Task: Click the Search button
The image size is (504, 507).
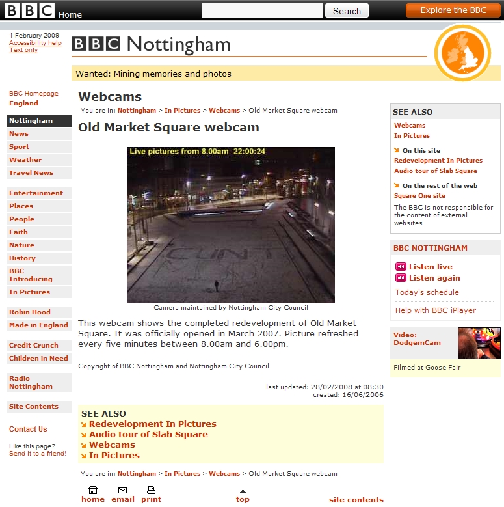Action: 347,10
